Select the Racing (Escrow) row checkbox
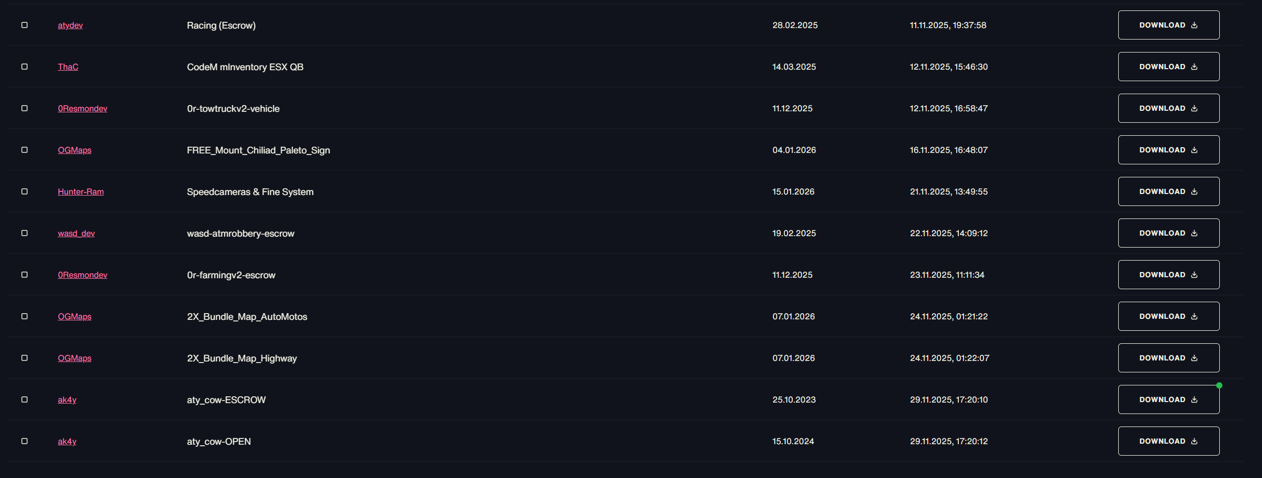Screen dimensions: 1262x478 click(x=24, y=25)
